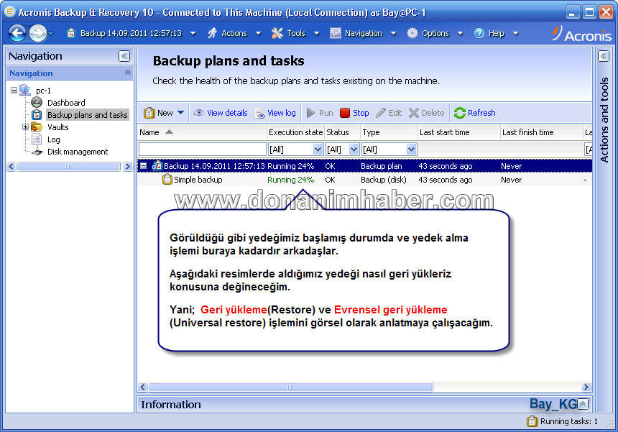The width and height of the screenshot is (618, 432).
Task: Open the Navigation menu in toolbar
Action: click(364, 33)
